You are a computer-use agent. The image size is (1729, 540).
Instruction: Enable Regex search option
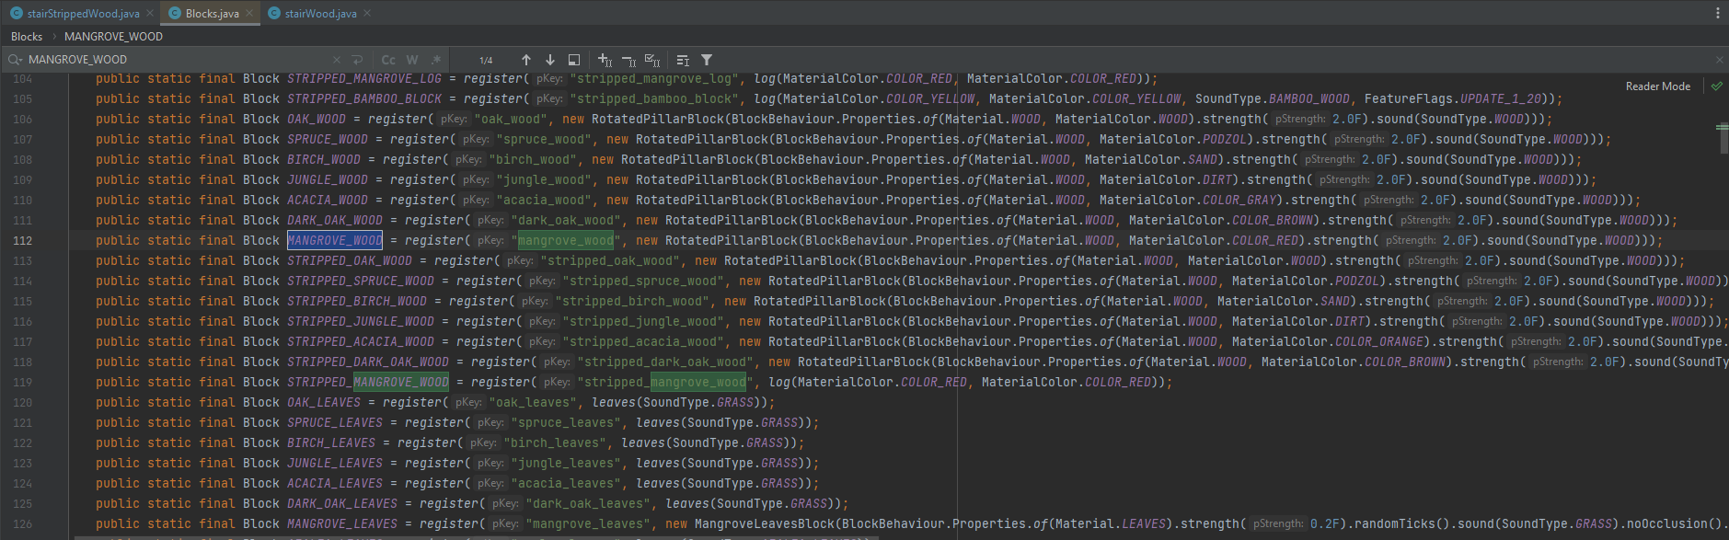click(x=436, y=60)
